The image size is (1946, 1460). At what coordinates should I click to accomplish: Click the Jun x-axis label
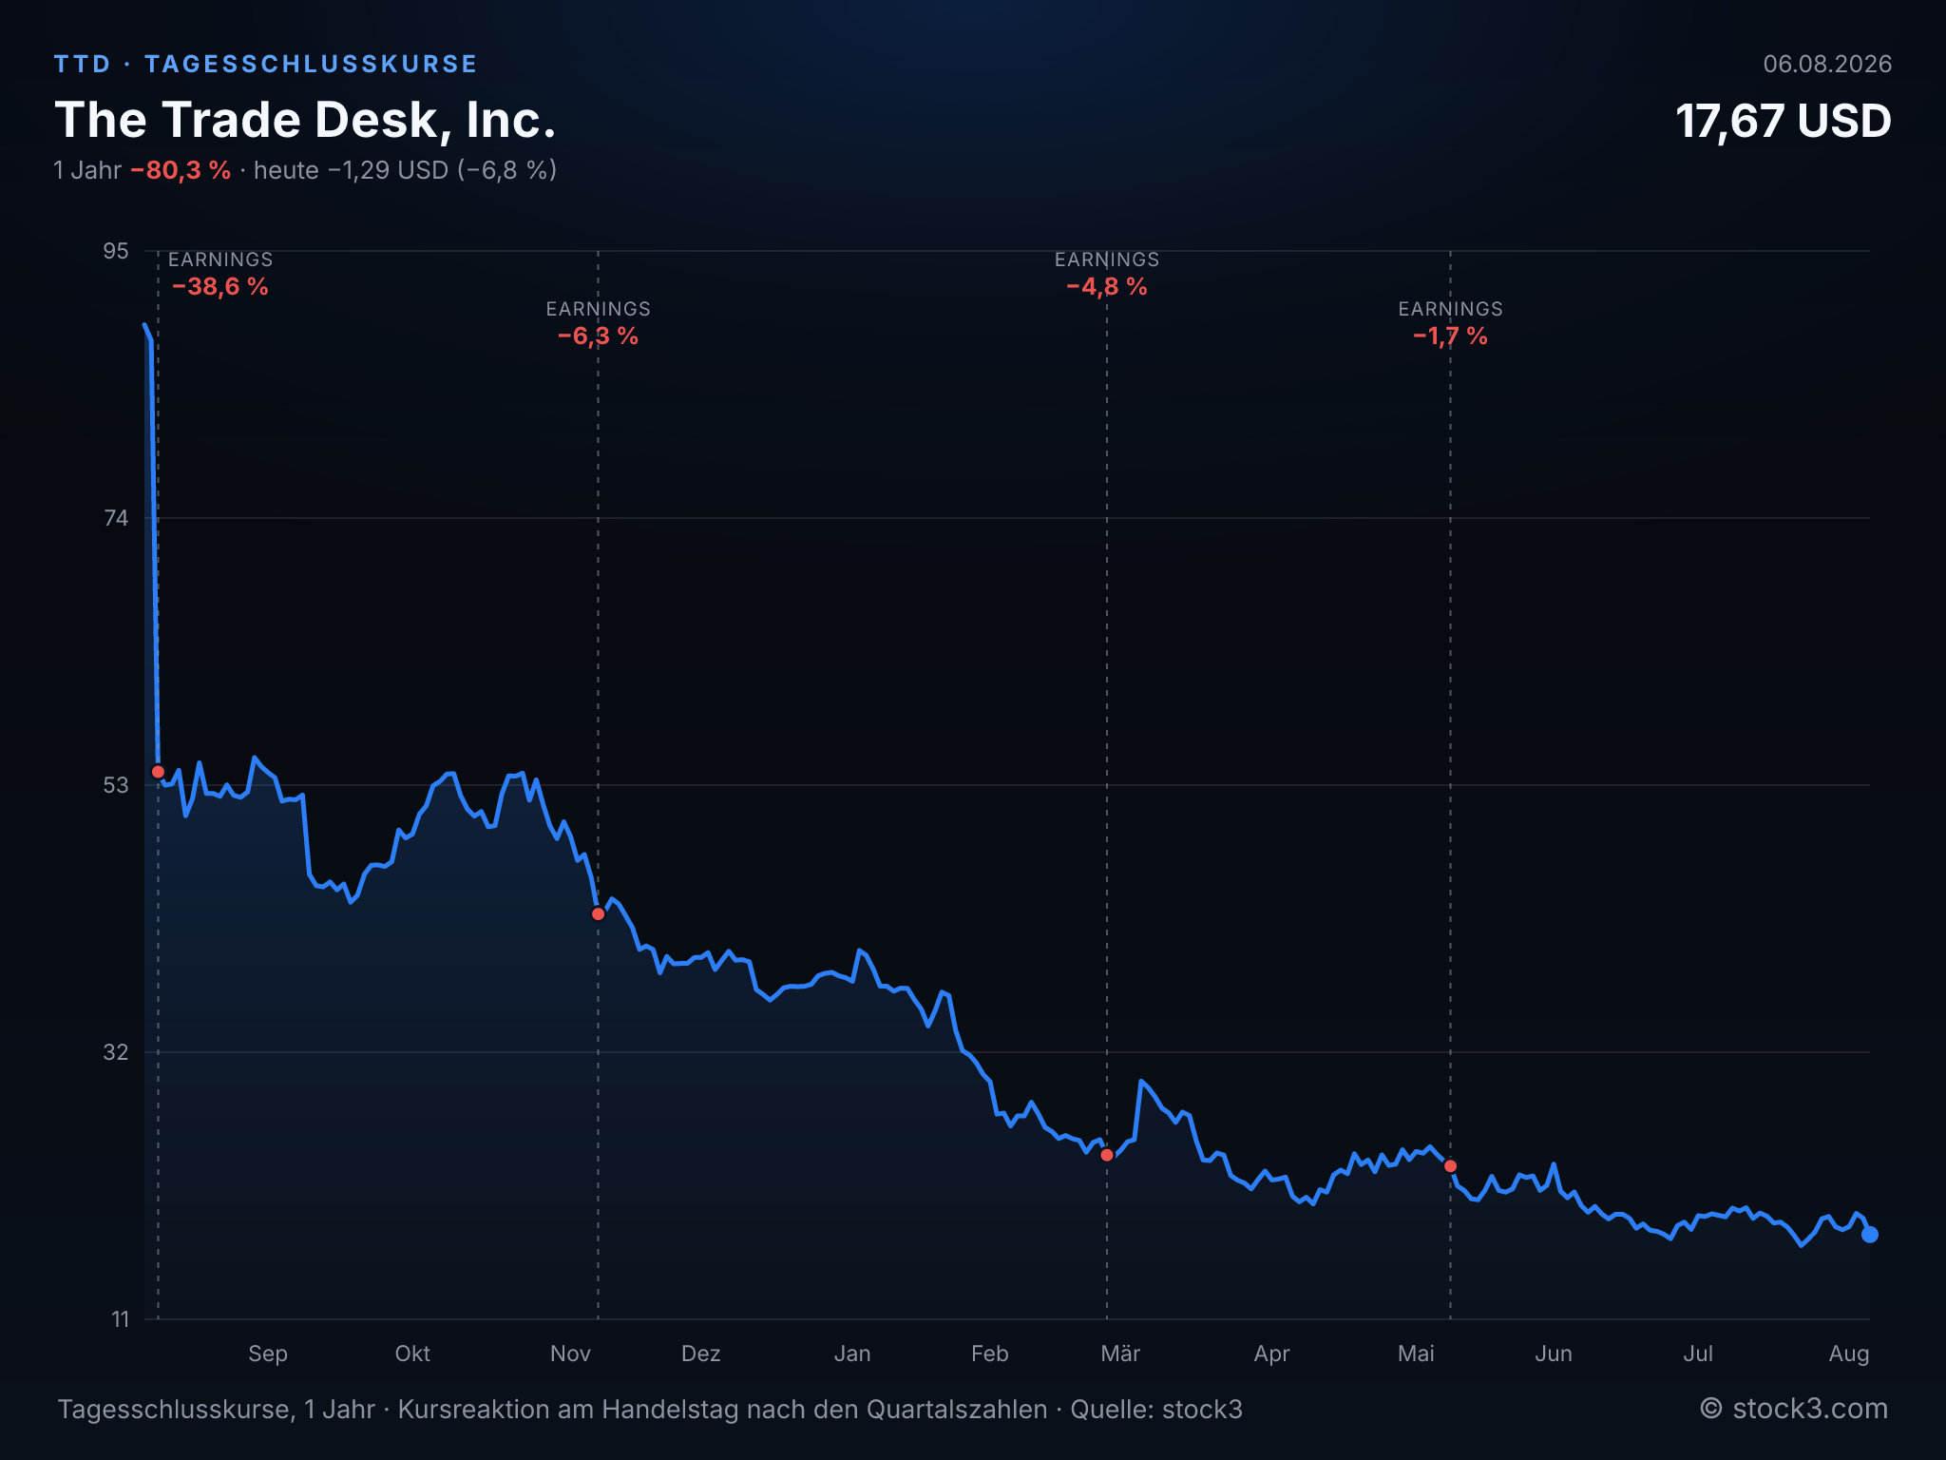(x=1554, y=1354)
